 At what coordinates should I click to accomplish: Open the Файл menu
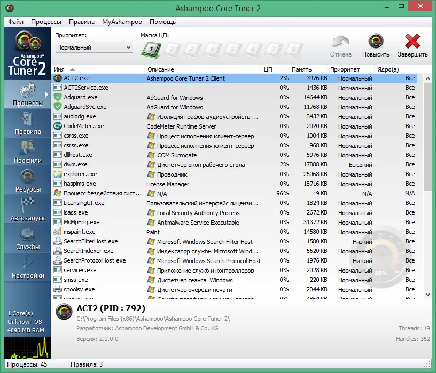(15, 22)
